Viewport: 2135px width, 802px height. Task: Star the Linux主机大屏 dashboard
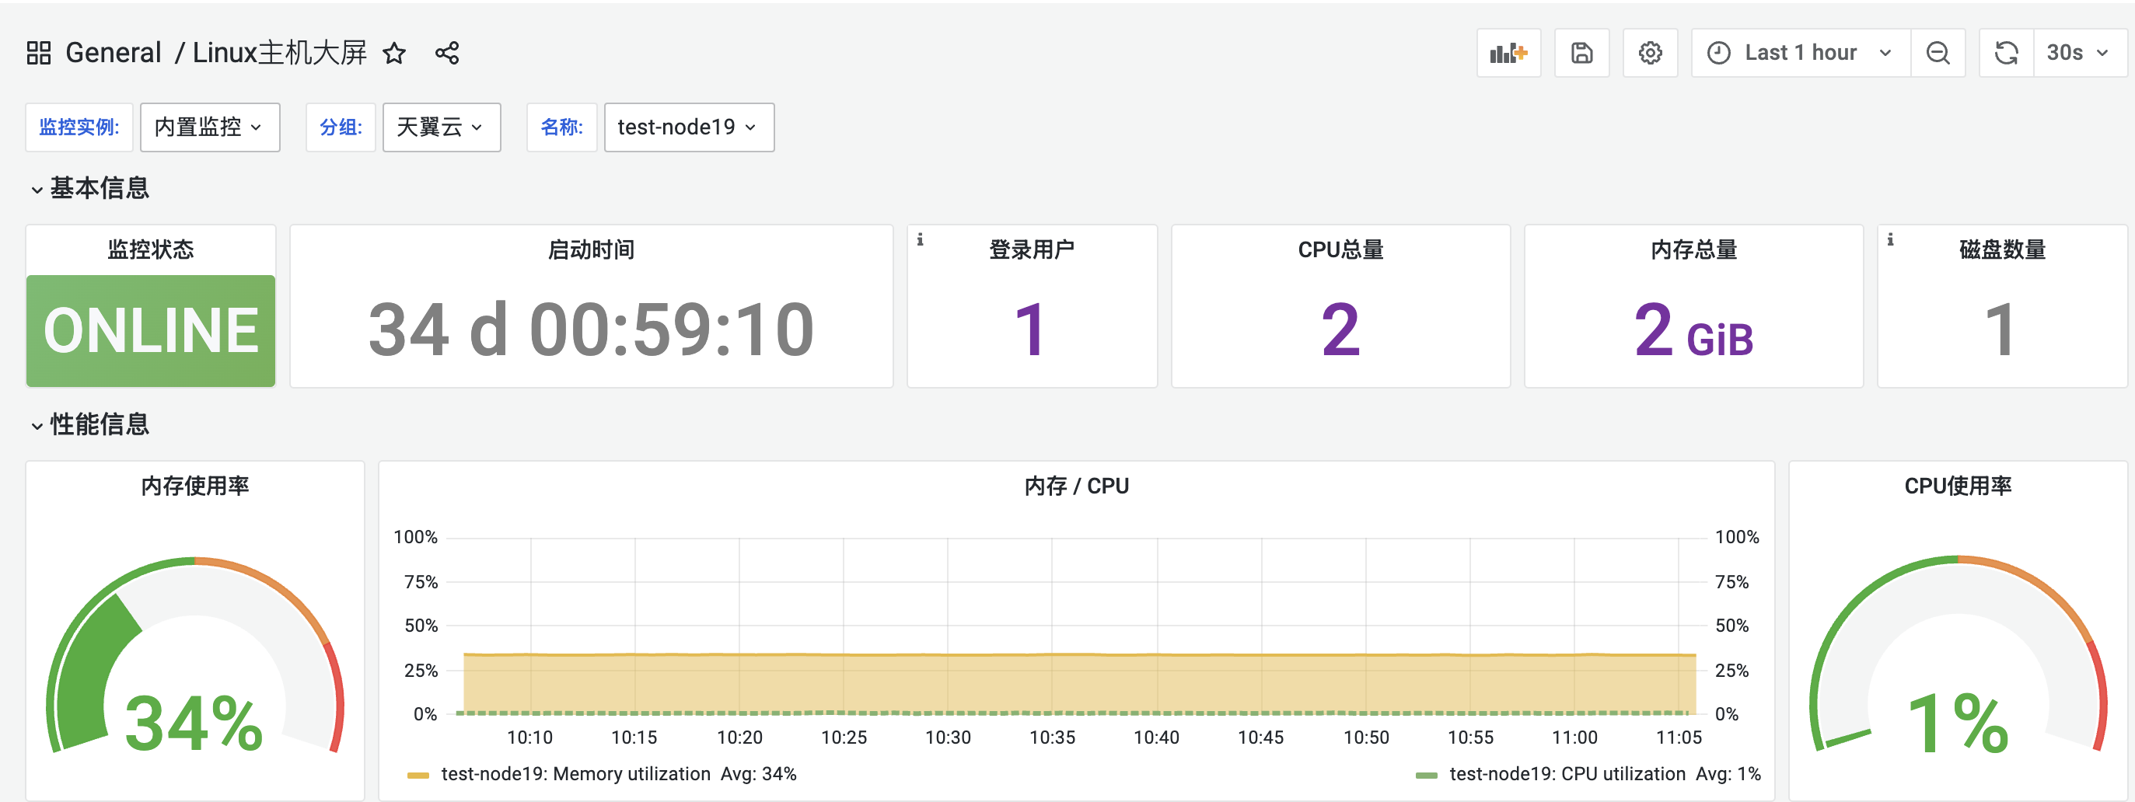(x=394, y=54)
